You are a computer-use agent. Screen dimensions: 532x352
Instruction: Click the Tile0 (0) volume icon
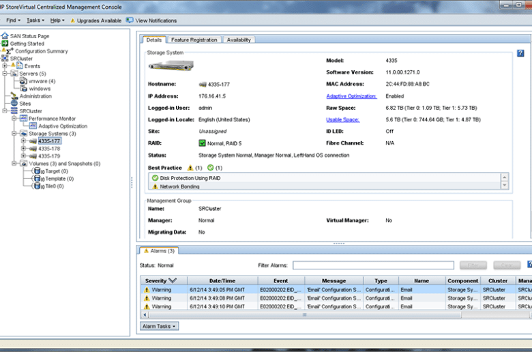(x=38, y=186)
